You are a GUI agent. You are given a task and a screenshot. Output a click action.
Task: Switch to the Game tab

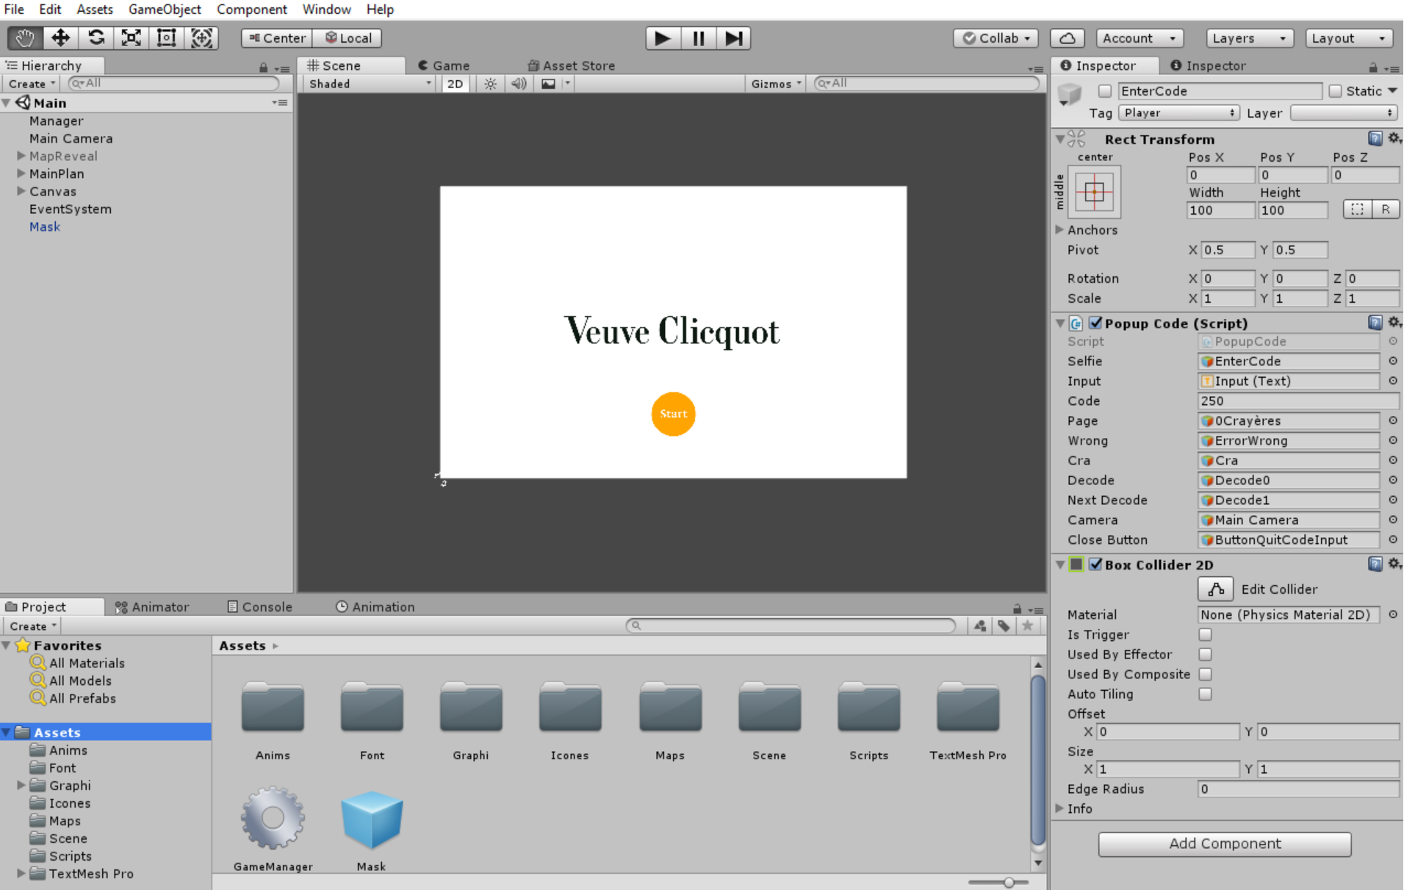(x=444, y=65)
